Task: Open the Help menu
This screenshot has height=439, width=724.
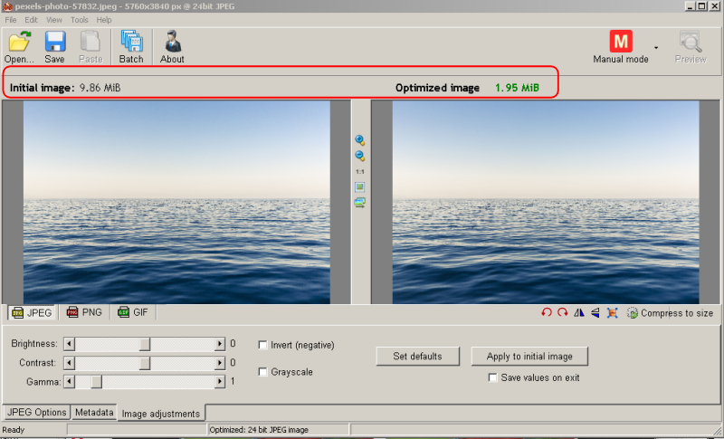Action: click(104, 20)
